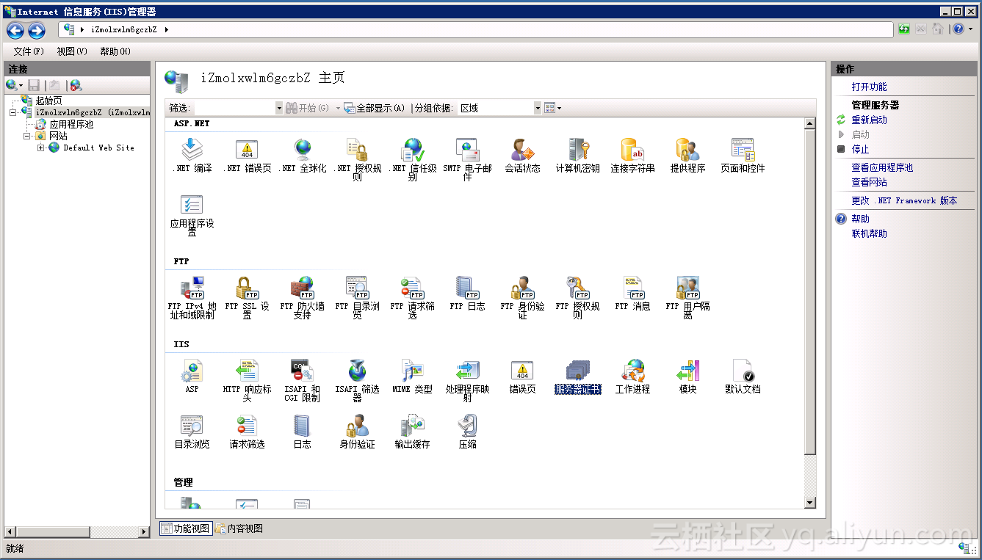Open ISAPI 和 CGI 限制

pyautogui.click(x=302, y=380)
